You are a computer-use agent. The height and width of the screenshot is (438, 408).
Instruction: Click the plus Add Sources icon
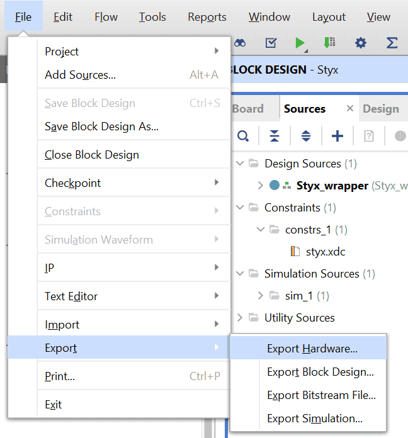pos(337,136)
